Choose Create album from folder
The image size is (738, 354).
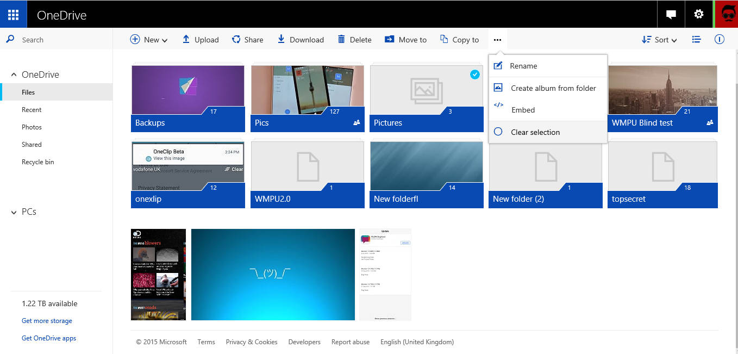coord(553,88)
